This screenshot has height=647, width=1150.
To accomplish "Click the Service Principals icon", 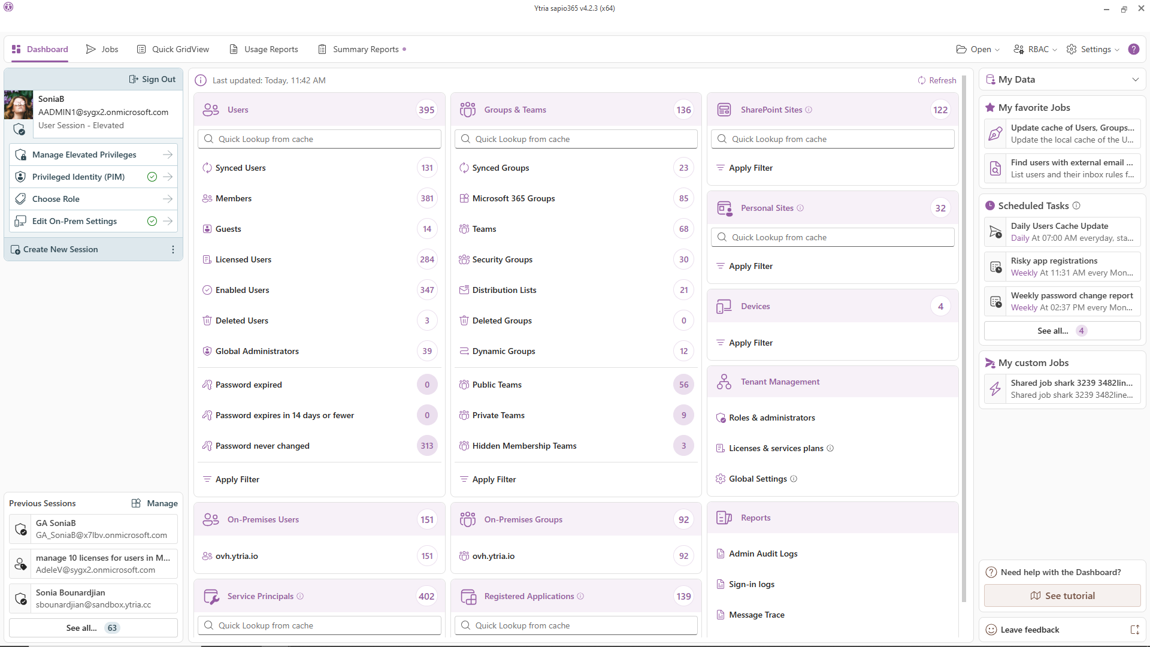I will pos(211,596).
